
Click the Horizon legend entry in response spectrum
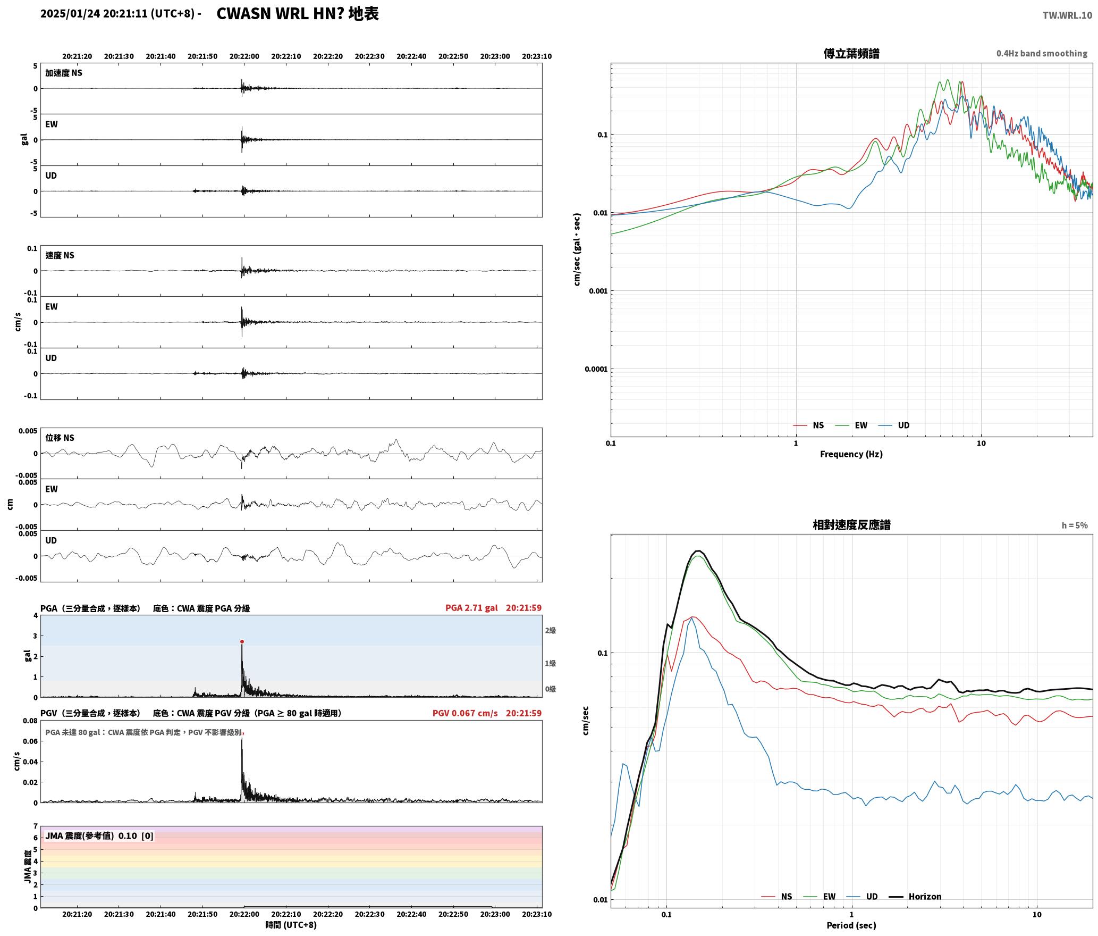tap(915, 897)
